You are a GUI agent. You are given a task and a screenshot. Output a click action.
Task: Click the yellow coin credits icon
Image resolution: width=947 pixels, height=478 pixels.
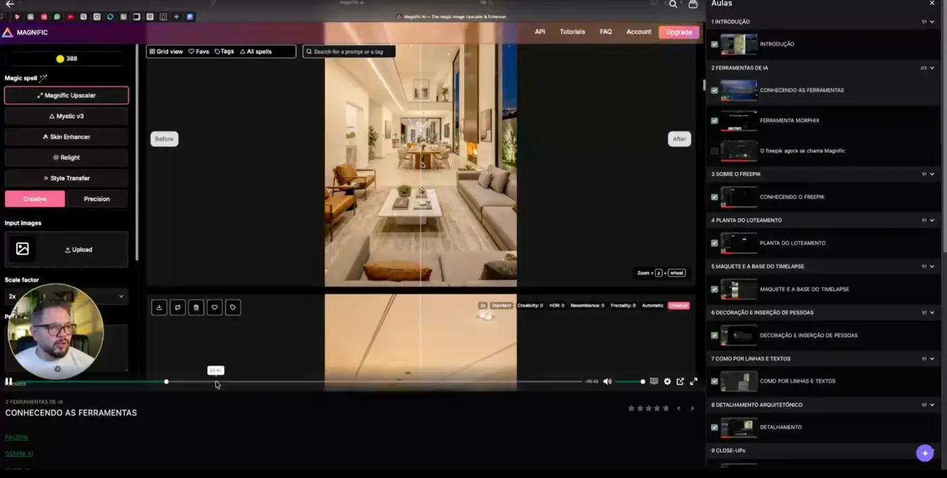point(60,59)
